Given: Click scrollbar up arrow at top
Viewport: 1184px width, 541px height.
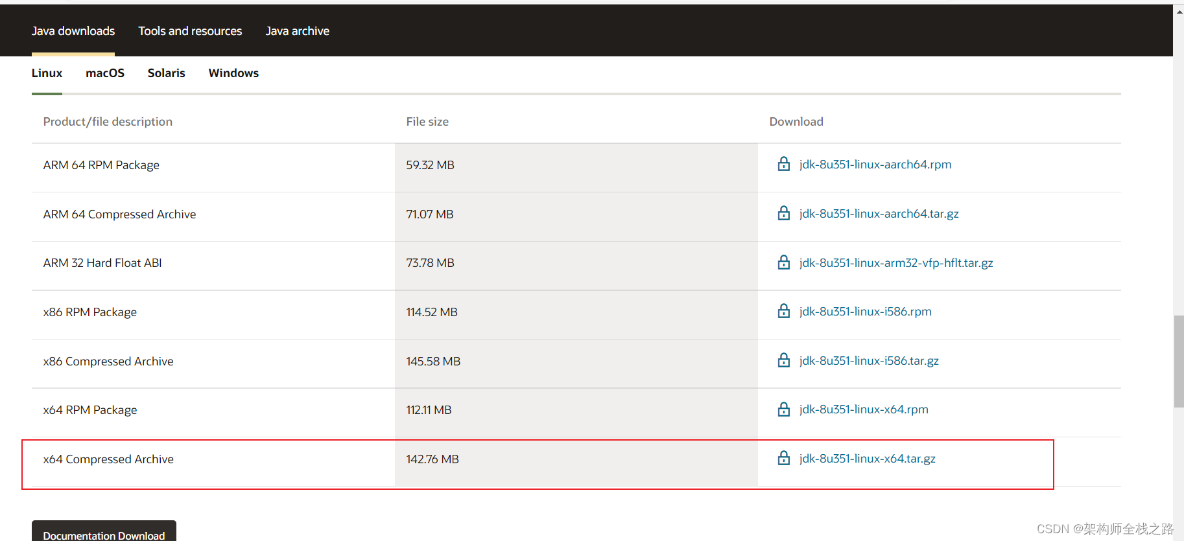Looking at the screenshot, I should tap(1178, 10).
